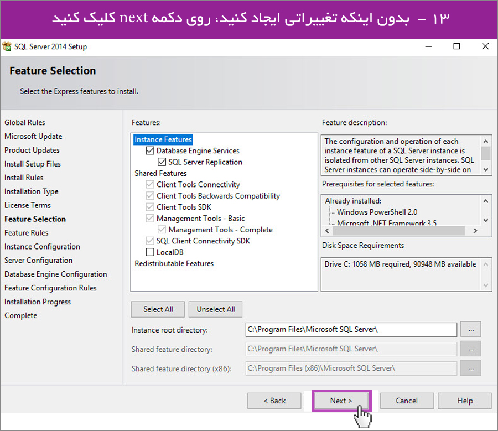
Task: Select Global Rules step in sidebar
Action: 25,123
